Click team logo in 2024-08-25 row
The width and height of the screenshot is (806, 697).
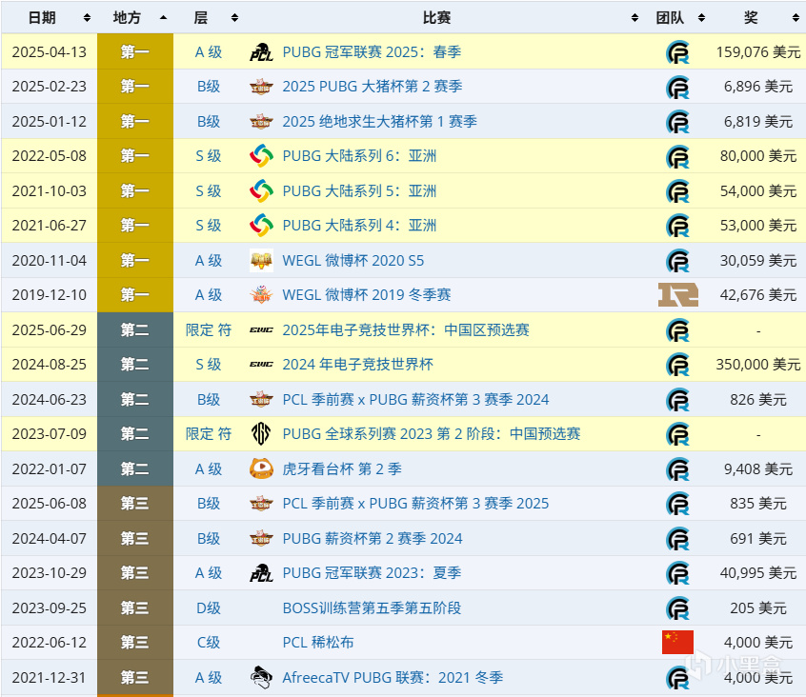tap(678, 365)
